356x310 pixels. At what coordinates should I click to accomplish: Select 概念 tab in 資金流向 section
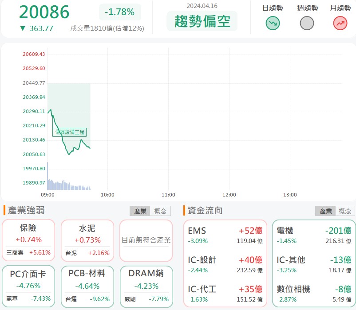pos(345,211)
